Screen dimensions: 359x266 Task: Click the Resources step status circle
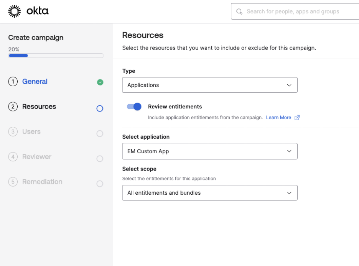pos(100,108)
